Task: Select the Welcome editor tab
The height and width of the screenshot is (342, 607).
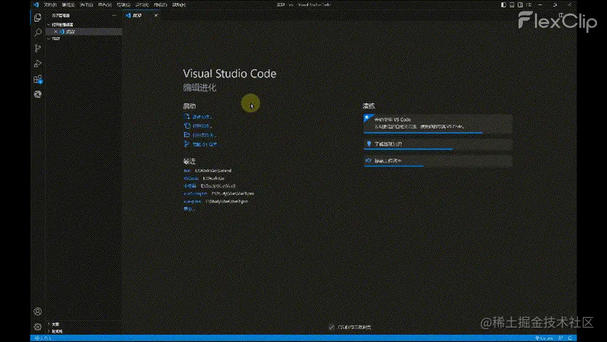Action: tap(141, 16)
